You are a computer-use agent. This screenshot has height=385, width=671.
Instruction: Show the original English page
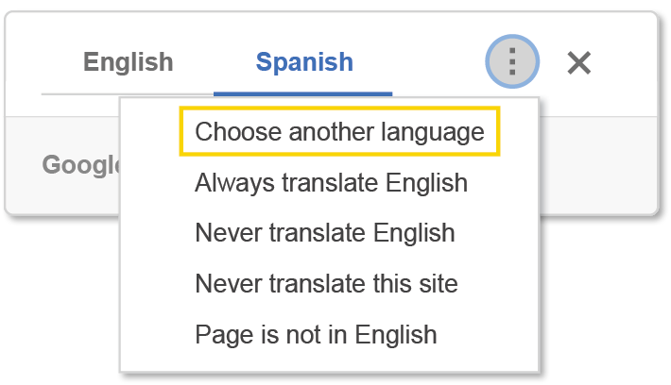[128, 63]
